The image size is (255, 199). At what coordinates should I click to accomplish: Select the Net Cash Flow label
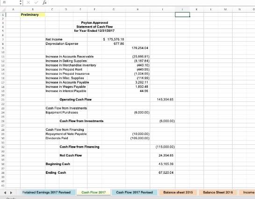coord(71,156)
